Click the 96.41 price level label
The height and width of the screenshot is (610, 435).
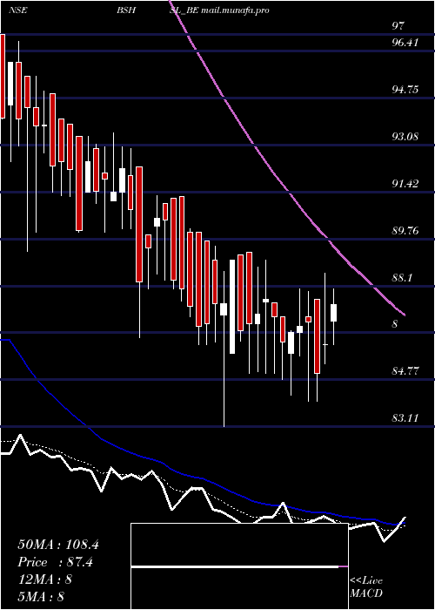click(405, 43)
